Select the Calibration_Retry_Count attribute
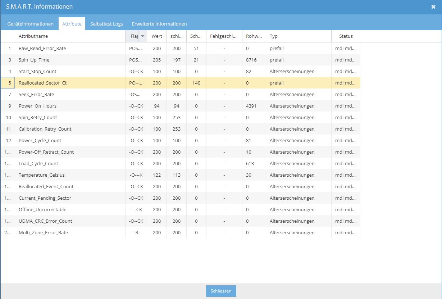This screenshot has width=442, height=299. tap(45, 129)
